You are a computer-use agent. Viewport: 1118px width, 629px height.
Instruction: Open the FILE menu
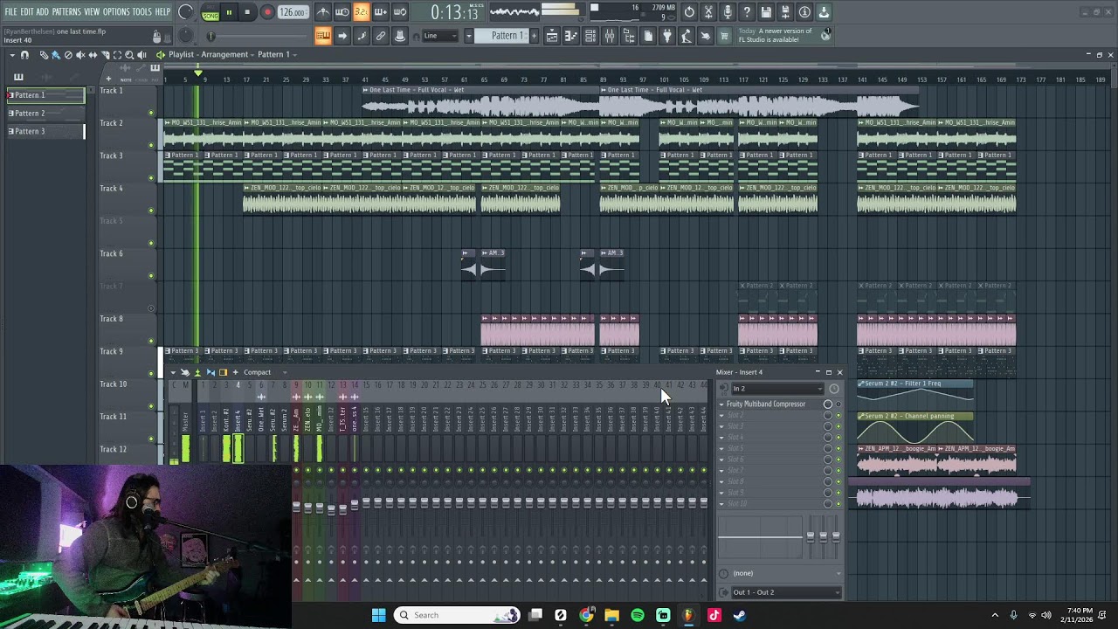[x=10, y=12]
